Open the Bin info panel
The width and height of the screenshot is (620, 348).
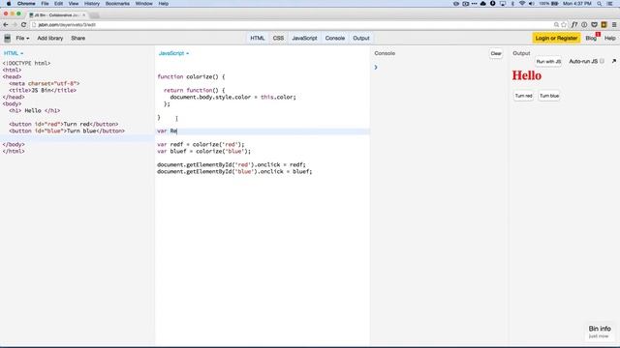(600, 332)
